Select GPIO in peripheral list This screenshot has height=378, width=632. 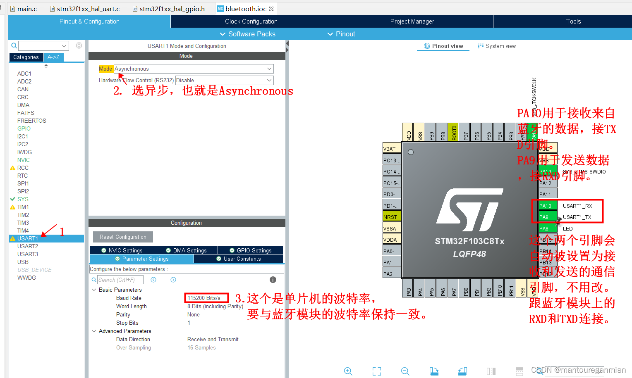click(24, 128)
